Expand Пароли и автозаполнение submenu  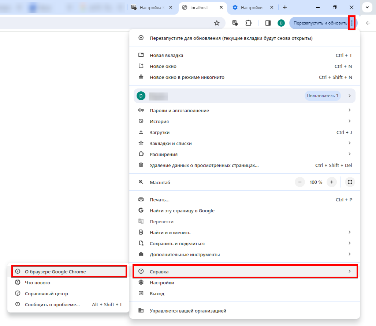245,110
